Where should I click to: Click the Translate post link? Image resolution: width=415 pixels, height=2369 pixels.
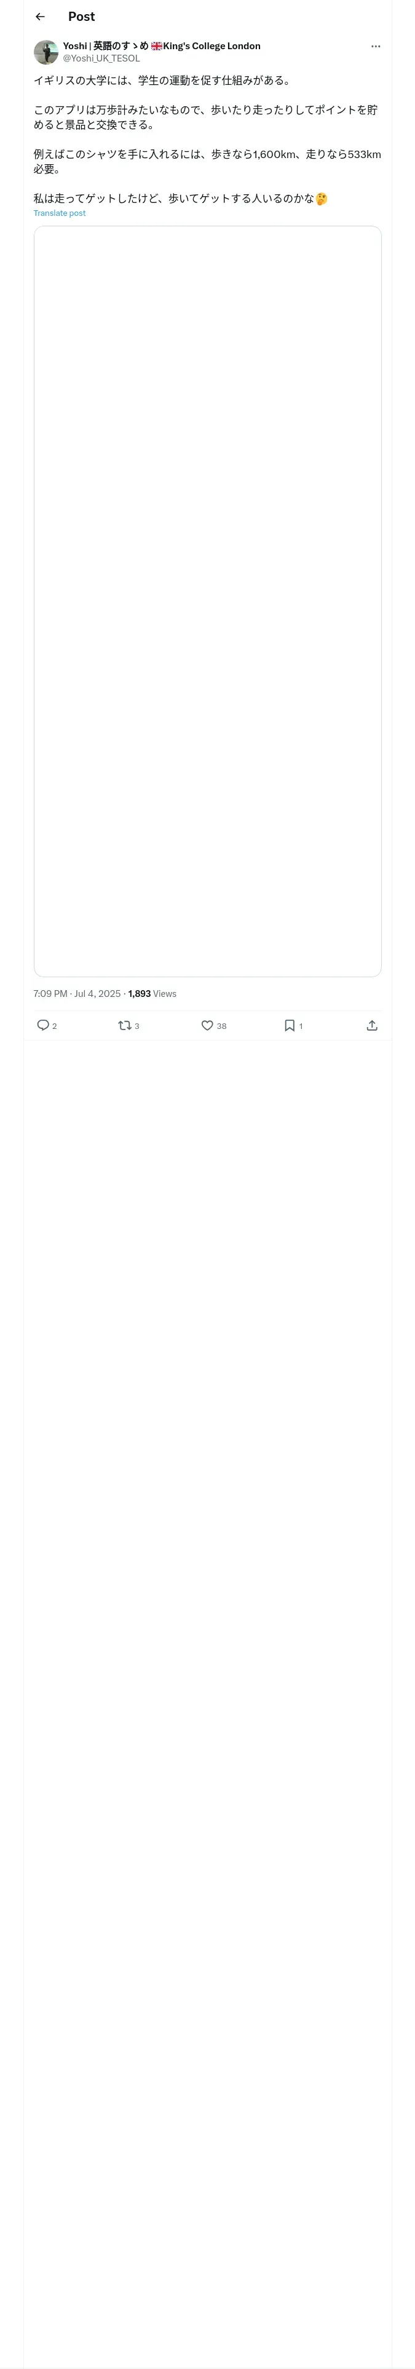click(60, 213)
